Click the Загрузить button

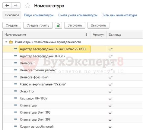tap(75, 25)
